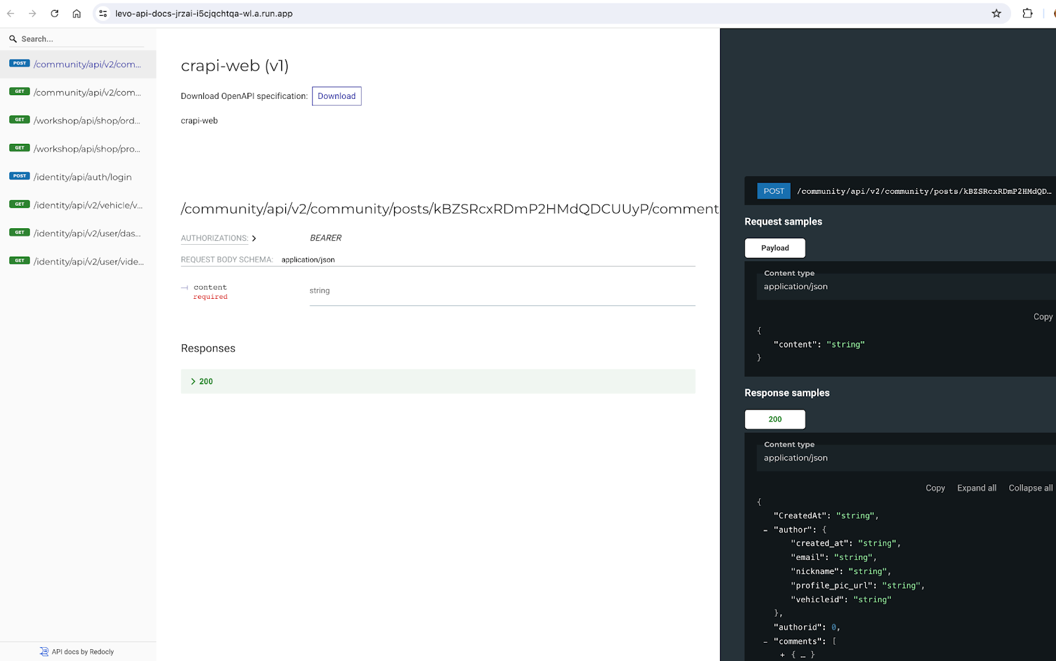Open GET /identity/api/v2/user/vide... endpoint
Viewport: 1056px width, 661px height.
coord(78,262)
